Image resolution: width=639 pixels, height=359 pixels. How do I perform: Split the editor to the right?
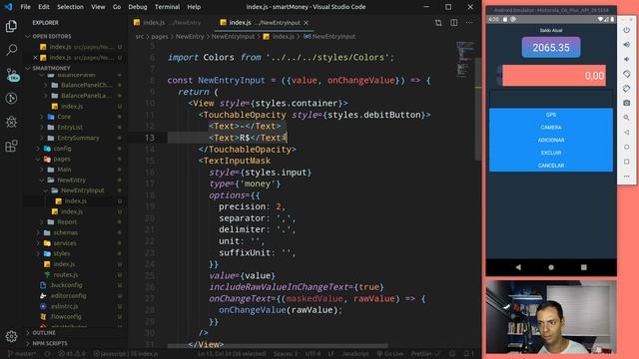click(454, 23)
